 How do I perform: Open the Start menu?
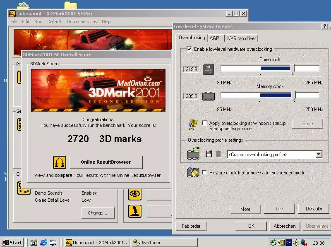pyautogui.click(x=12, y=243)
